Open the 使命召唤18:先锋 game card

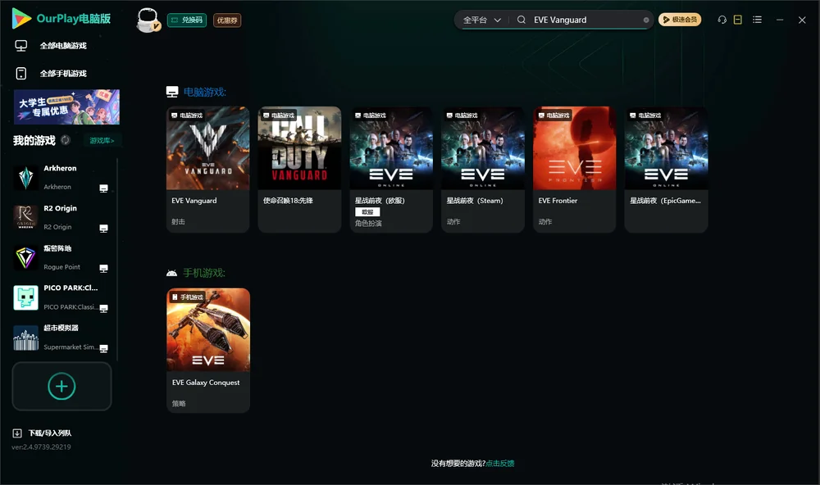pos(299,170)
